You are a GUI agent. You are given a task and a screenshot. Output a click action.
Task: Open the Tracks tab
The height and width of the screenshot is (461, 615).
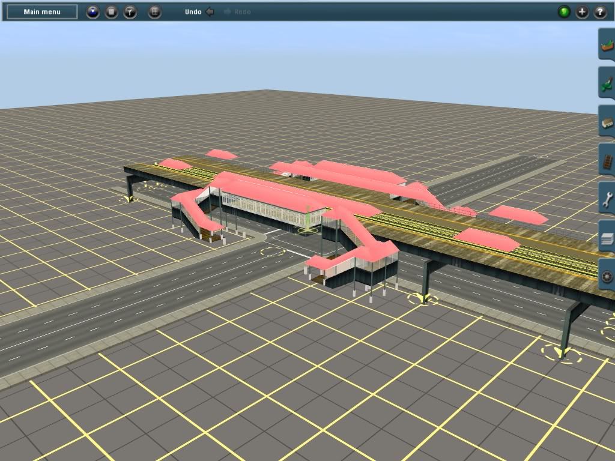coord(607,160)
